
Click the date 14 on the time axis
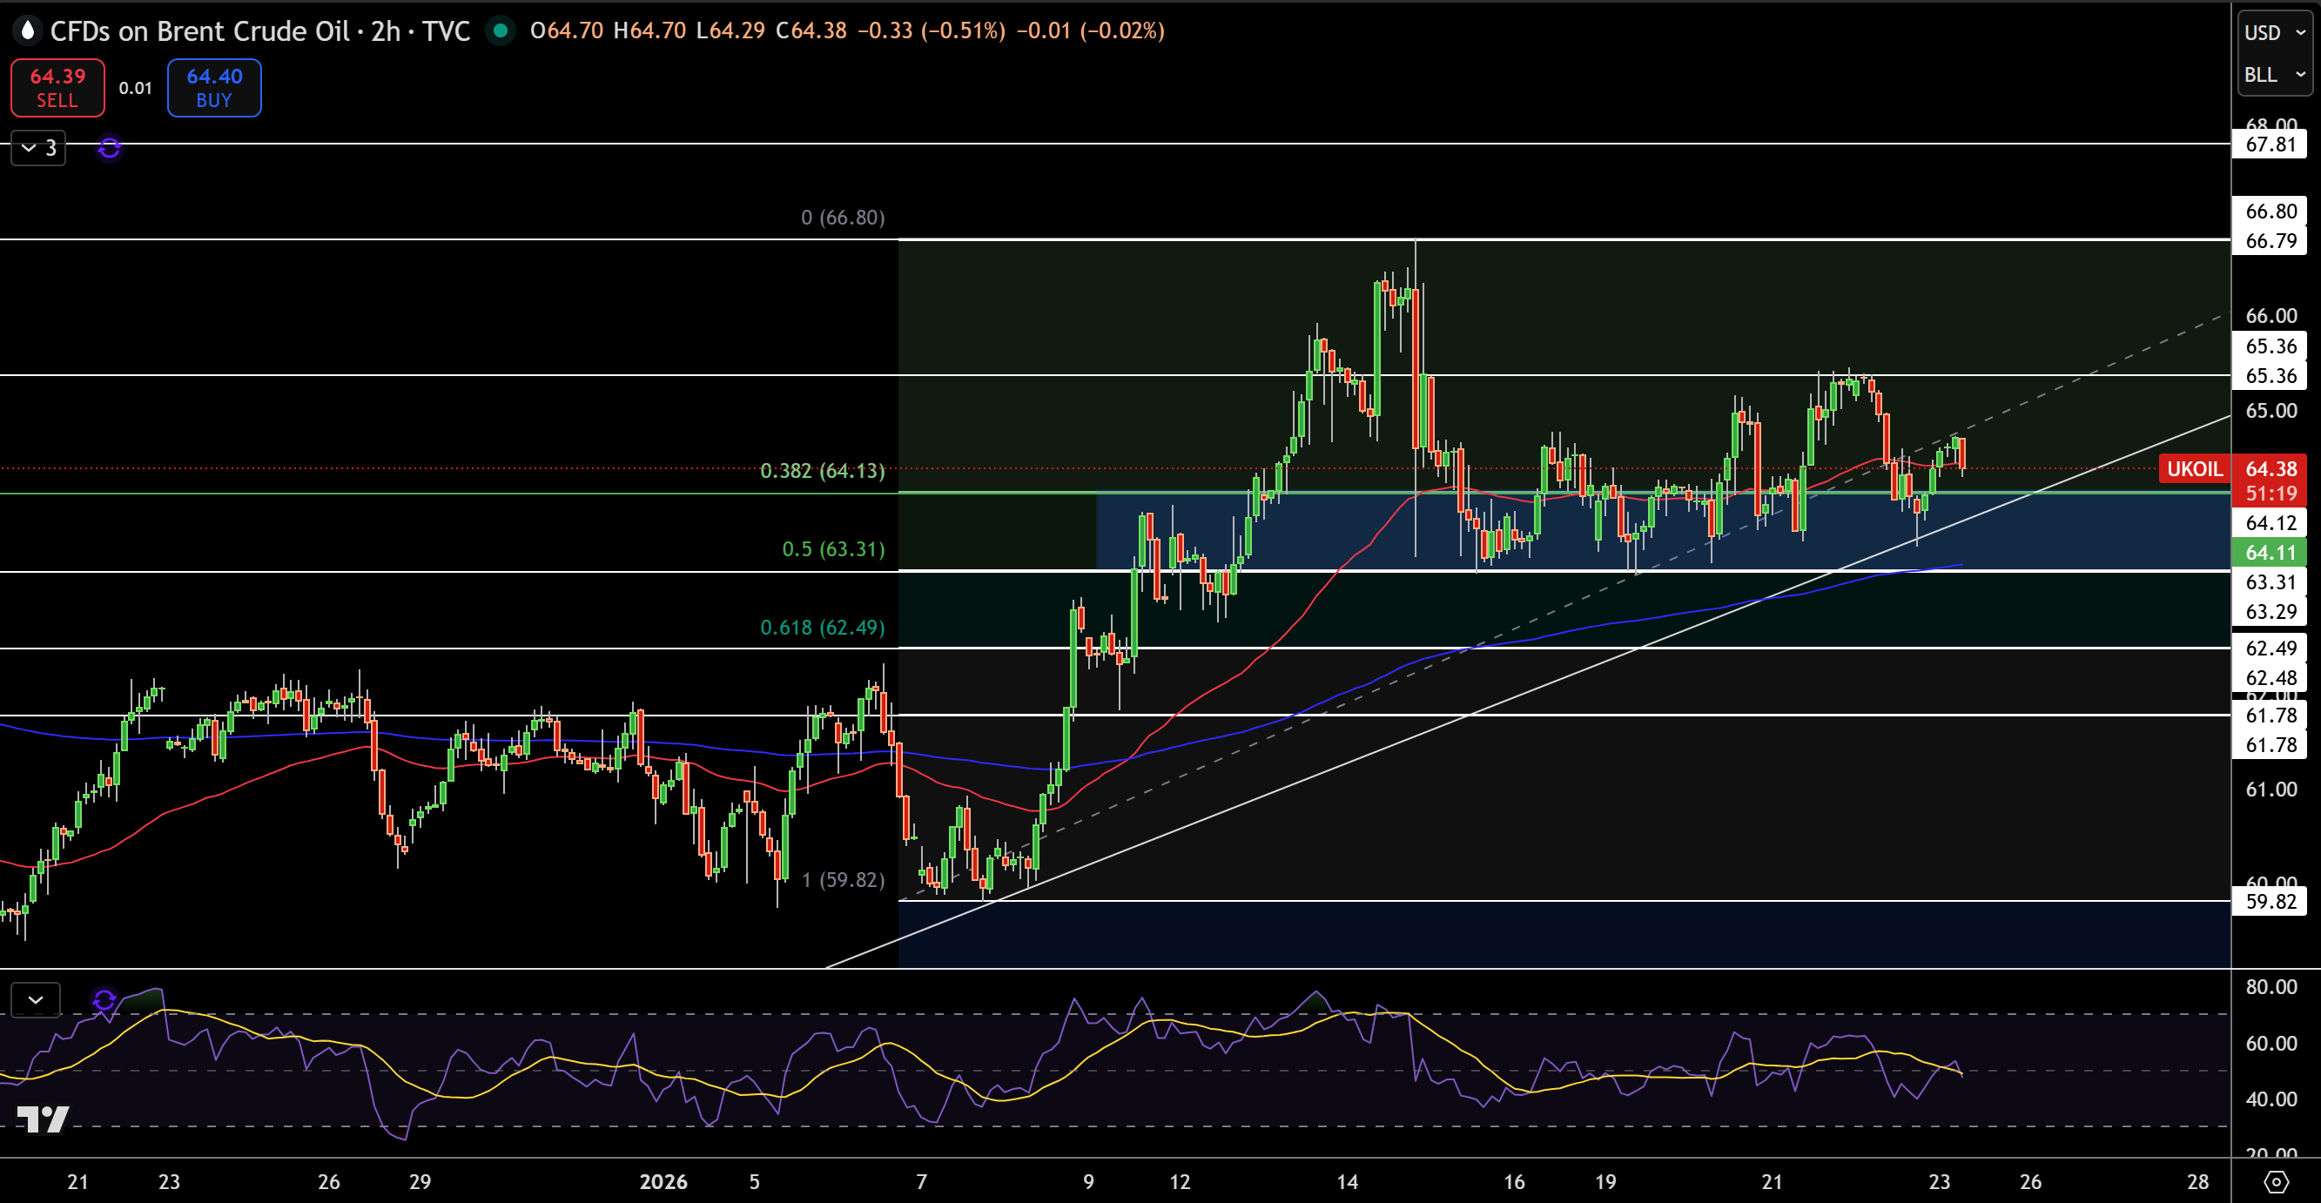(1347, 1181)
